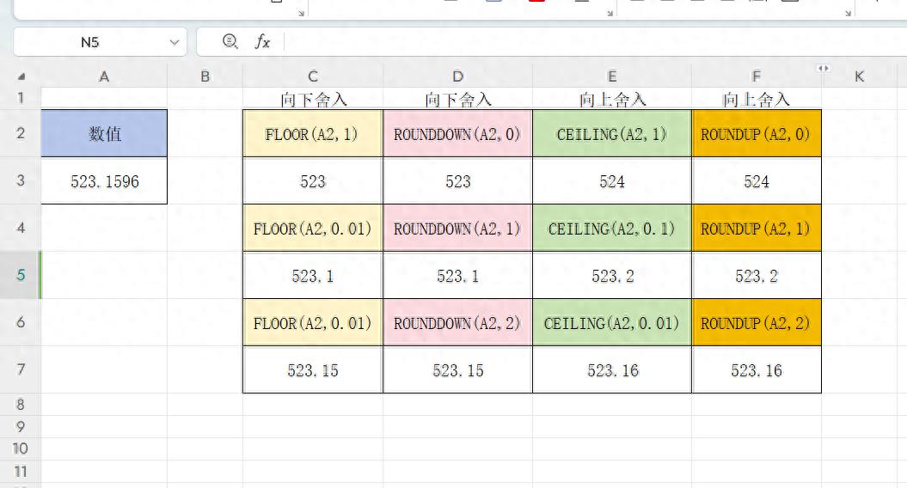The height and width of the screenshot is (488, 907).
Task: Click the blue 数值 header cell
Action: click(x=104, y=133)
